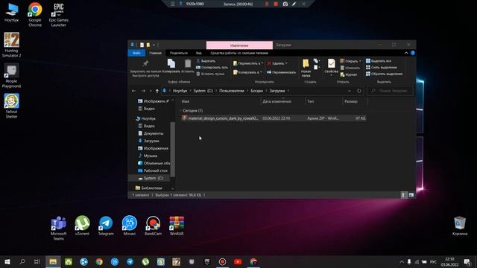Click Обратить выделение in the ribbon
477x268 pixels.
(384, 74)
